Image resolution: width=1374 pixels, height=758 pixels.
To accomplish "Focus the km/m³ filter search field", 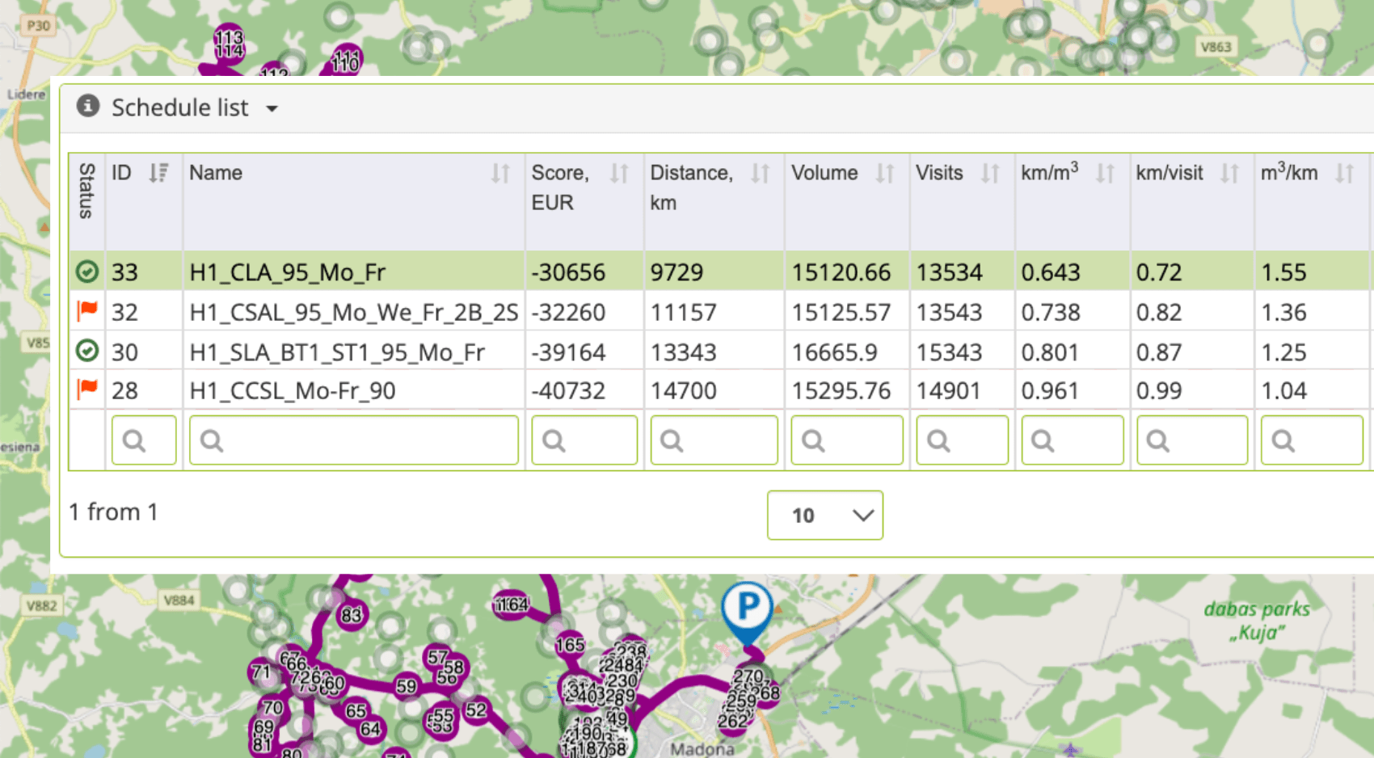I will coord(1073,440).
